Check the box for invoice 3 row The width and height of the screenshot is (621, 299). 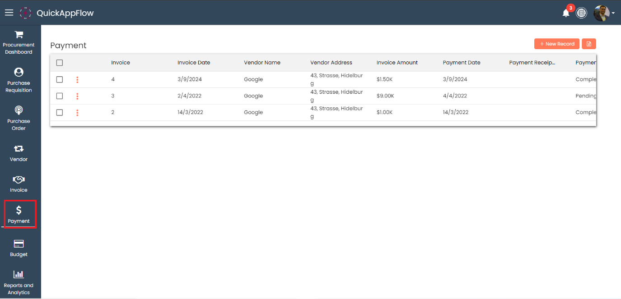click(x=60, y=96)
